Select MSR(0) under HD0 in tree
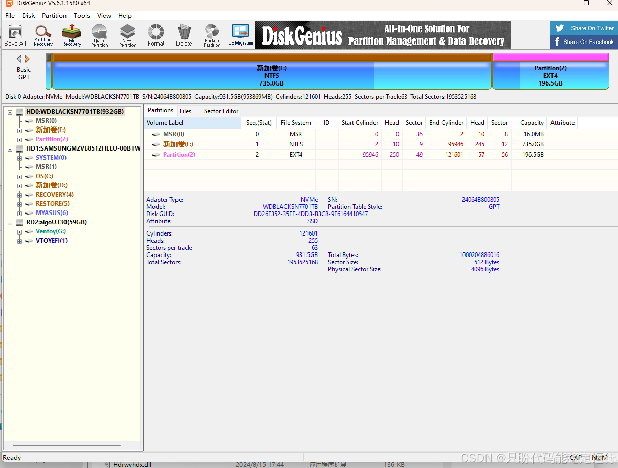 [46, 121]
